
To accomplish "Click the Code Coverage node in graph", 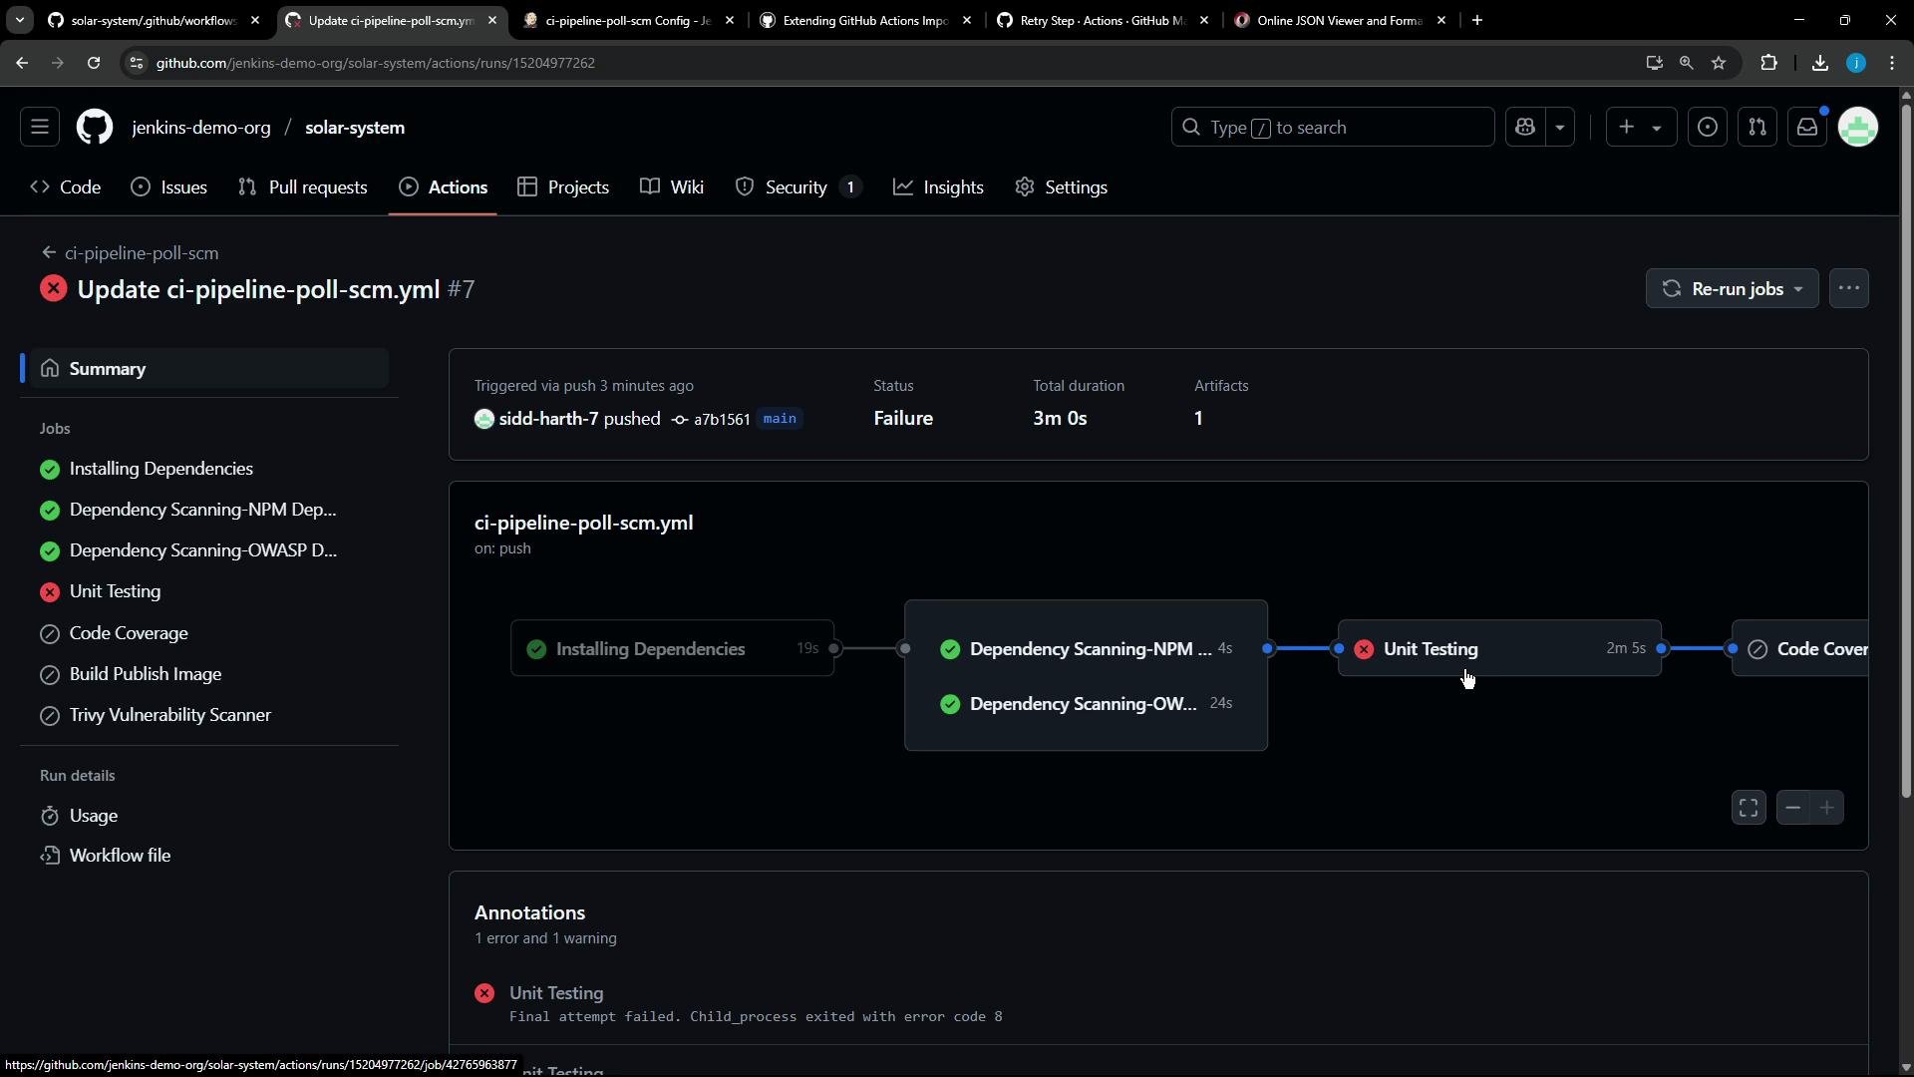I will [1800, 649].
